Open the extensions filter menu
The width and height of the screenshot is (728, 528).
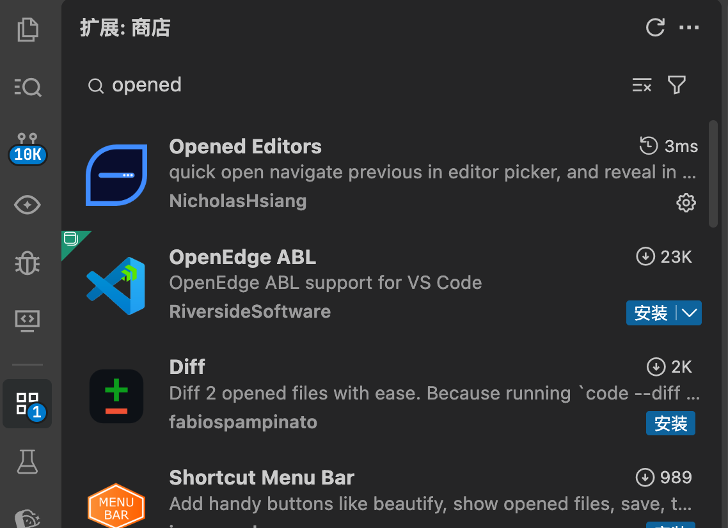[676, 85]
